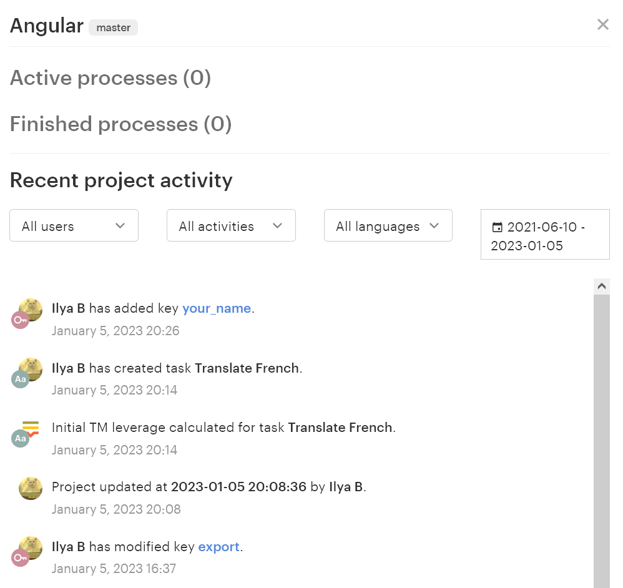Click avatar next to Project updated entry
This screenshot has width=623, height=588.
pyautogui.click(x=31, y=488)
